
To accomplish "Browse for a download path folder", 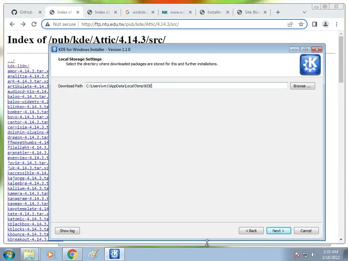I will pyautogui.click(x=302, y=86).
